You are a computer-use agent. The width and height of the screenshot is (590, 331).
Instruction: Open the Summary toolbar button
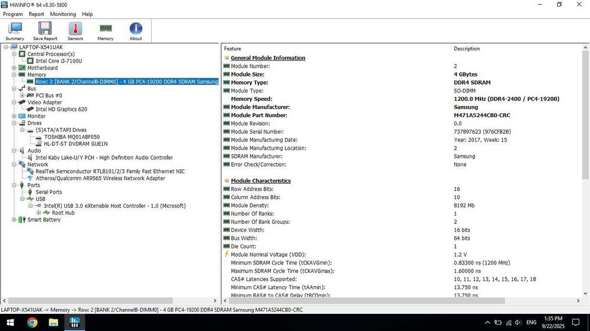tap(15, 31)
